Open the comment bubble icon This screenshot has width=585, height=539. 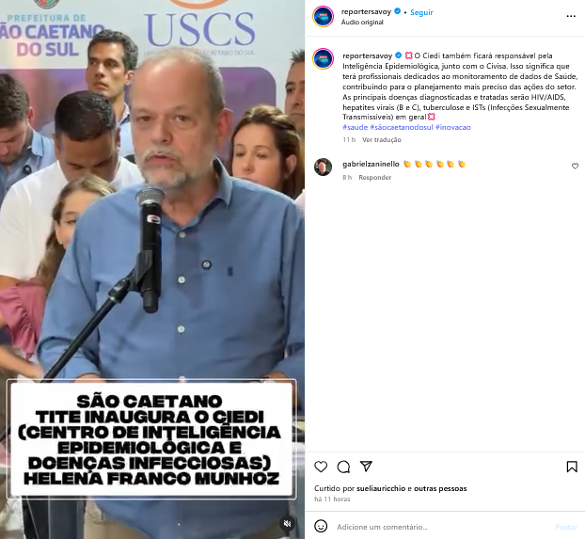pyautogui.click(x=343, y=467)
